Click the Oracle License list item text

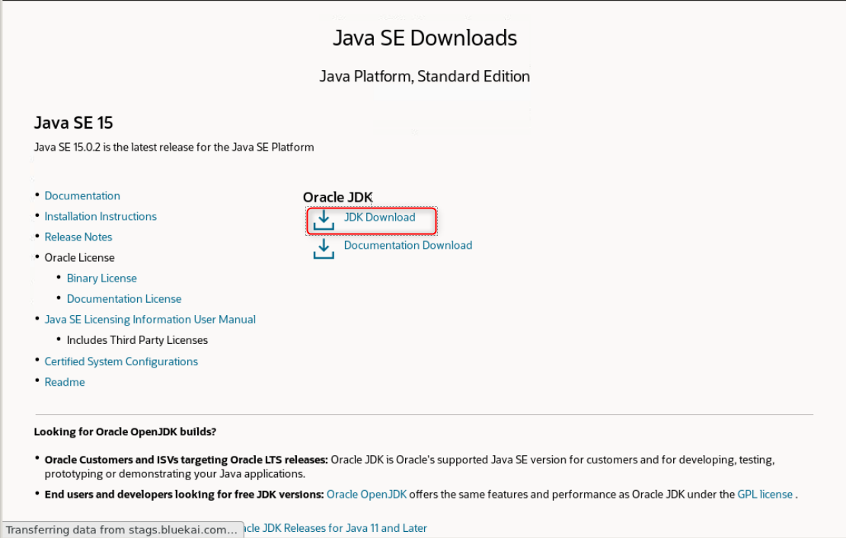tap(79, 258)
